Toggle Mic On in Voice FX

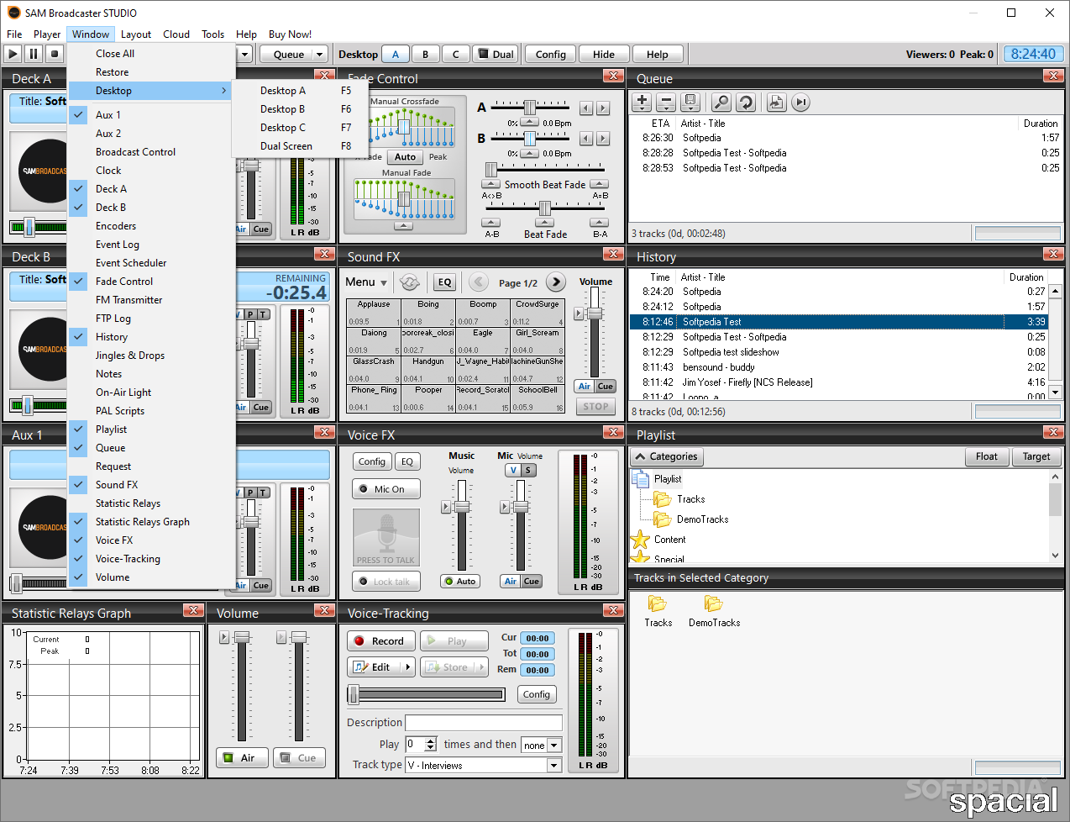point(386,489)
